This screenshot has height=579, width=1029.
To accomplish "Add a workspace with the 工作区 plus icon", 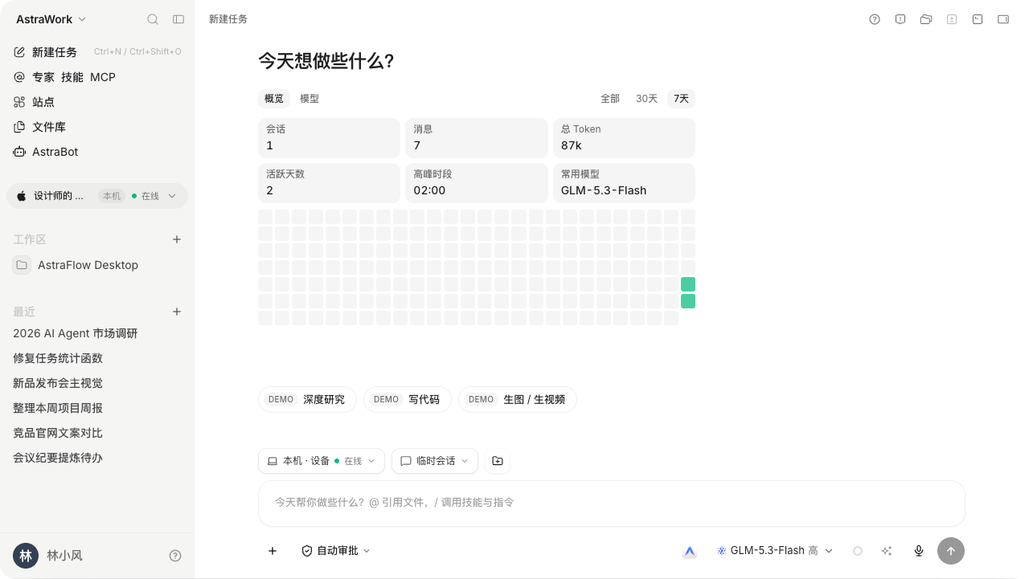I will pos(177,239).
